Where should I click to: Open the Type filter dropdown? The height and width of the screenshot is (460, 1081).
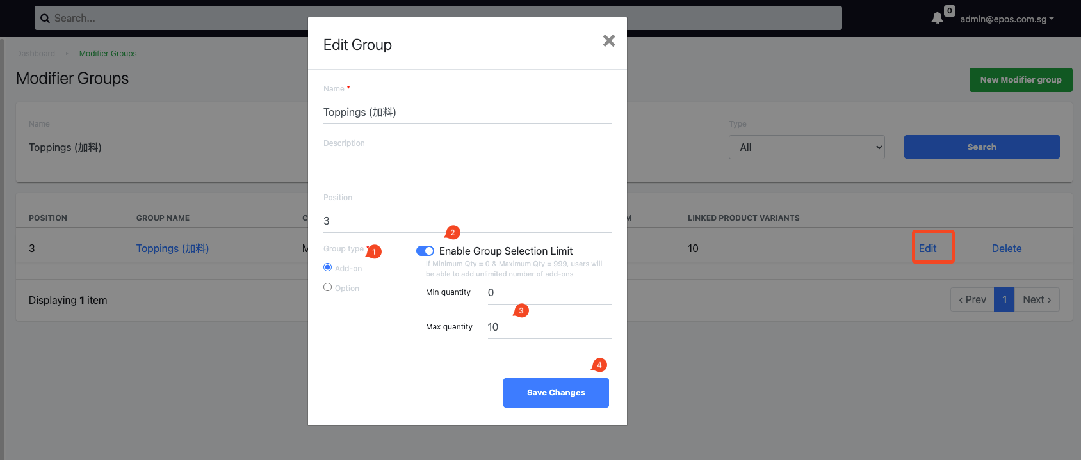[807, 147]
